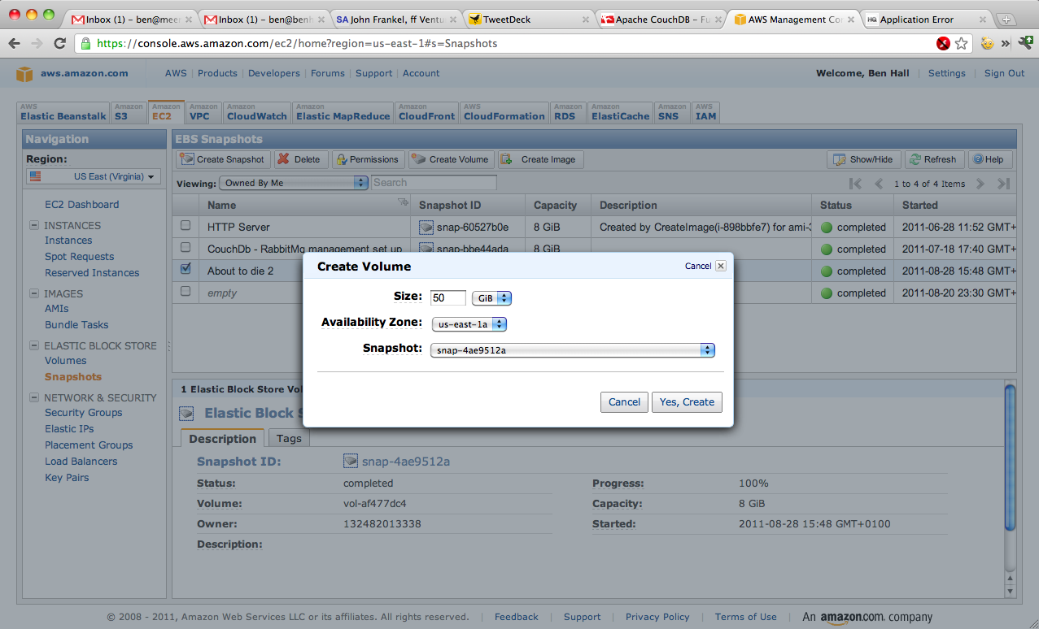The height and width of the screenshot is (629, 1039).
Task: Switch to the Elastic Beanstalk service tab
Action: point(63,112)
